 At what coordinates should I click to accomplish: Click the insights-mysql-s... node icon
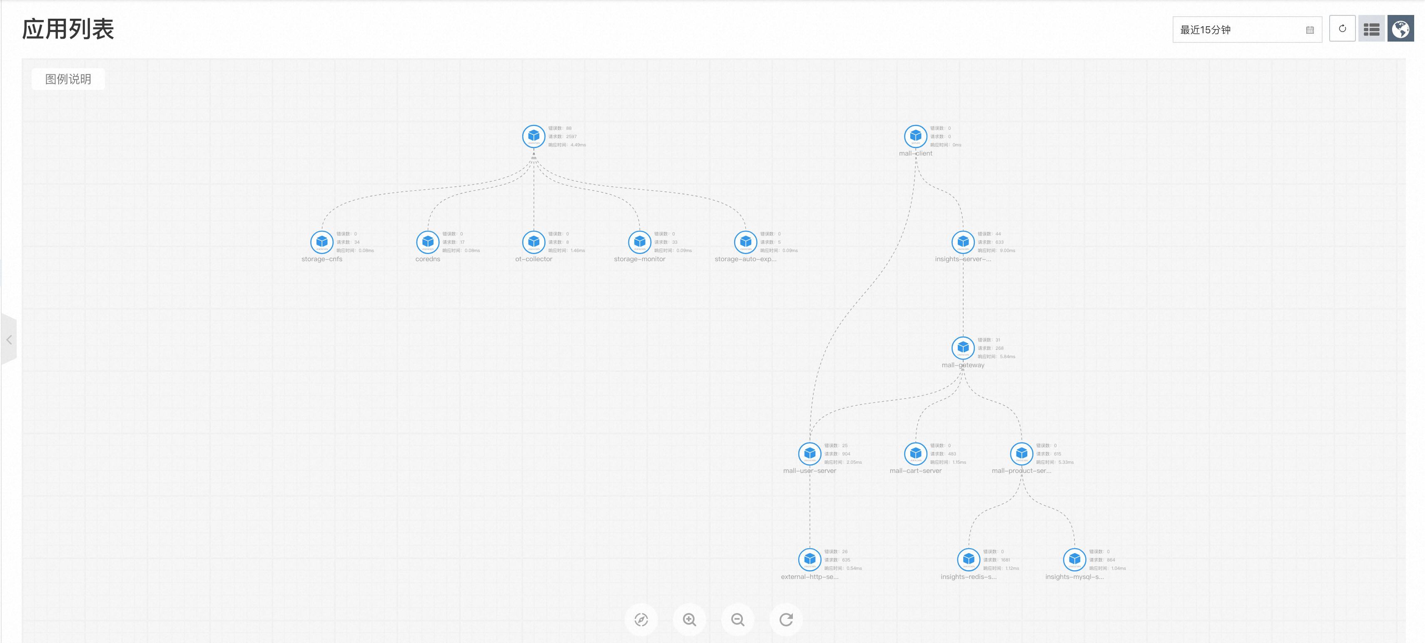pyautogui.click(x=1074, y=559)
